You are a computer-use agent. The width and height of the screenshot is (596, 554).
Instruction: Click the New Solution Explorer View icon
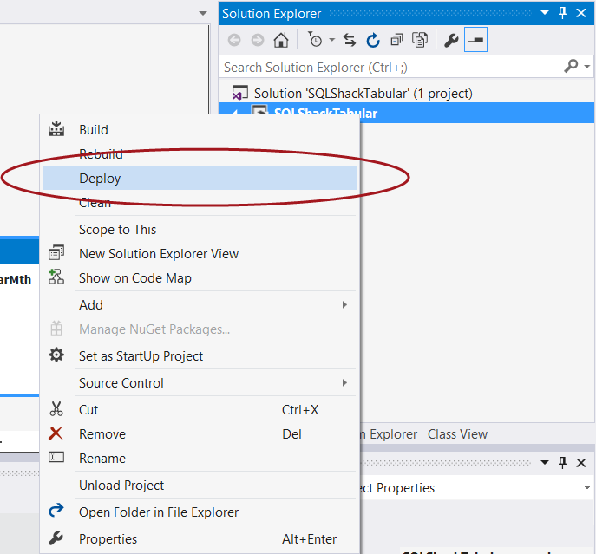(56, 252)
